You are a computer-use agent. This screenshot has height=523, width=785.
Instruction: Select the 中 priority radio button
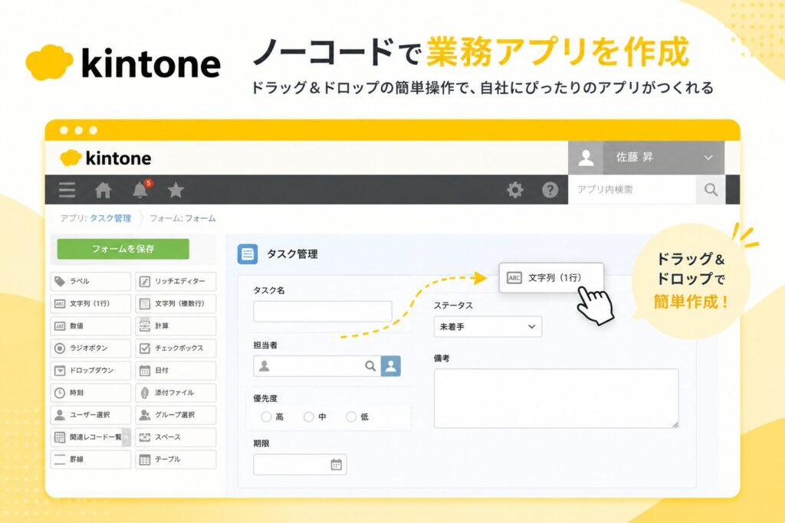coord(309,417)
